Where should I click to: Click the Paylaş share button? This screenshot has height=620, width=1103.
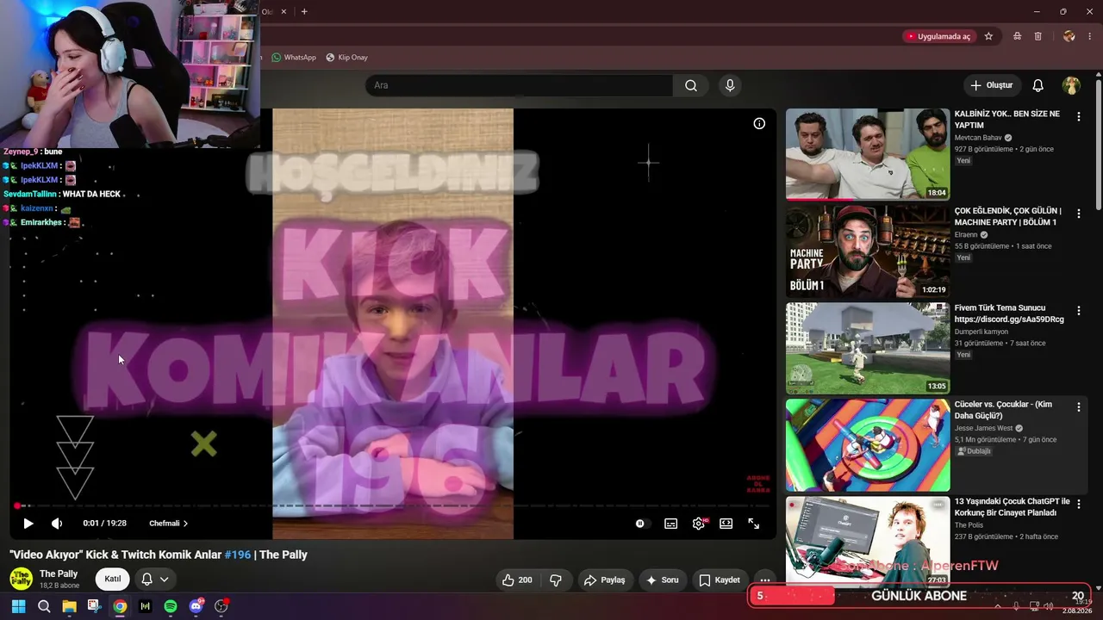(x=605, y=580)
